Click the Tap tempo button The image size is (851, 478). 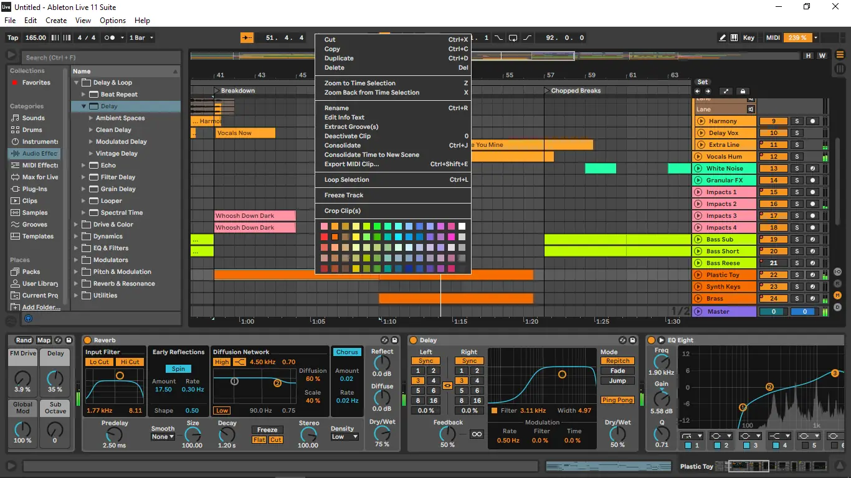(x=12, y=37)
